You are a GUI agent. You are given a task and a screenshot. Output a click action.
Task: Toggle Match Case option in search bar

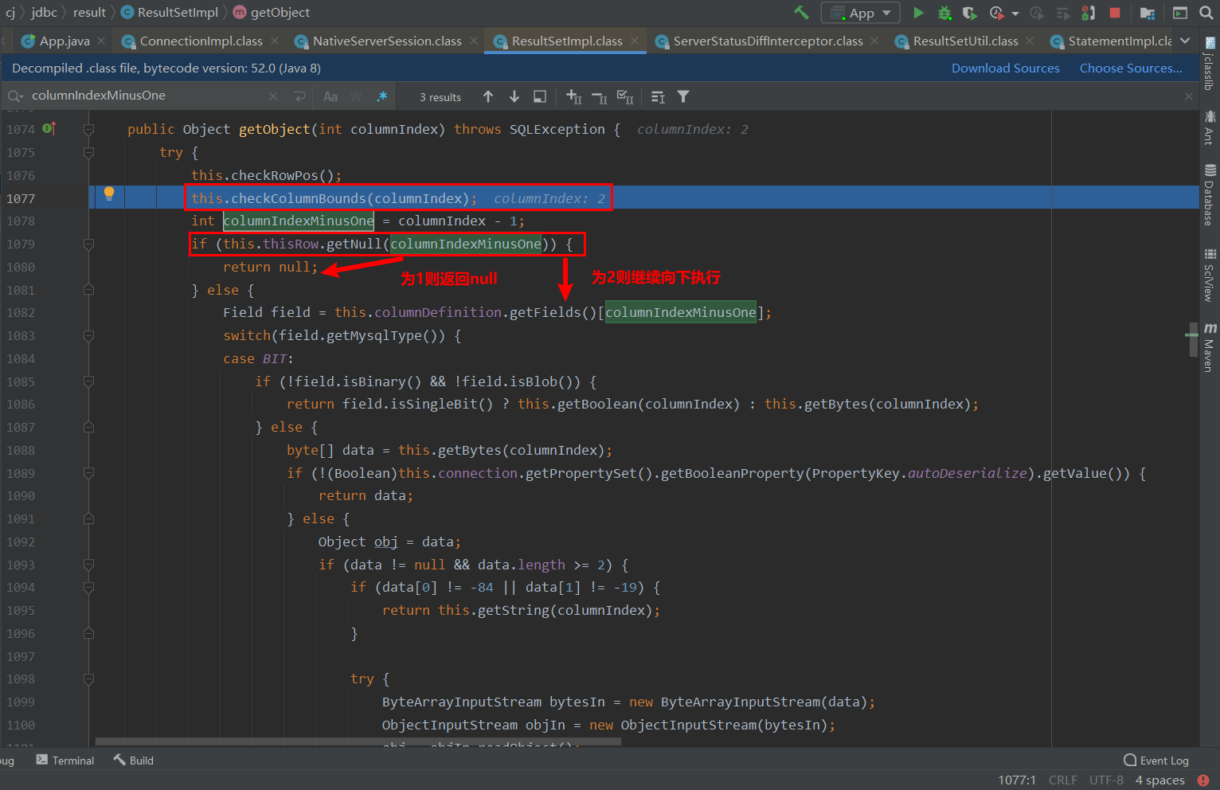[330, 96]
